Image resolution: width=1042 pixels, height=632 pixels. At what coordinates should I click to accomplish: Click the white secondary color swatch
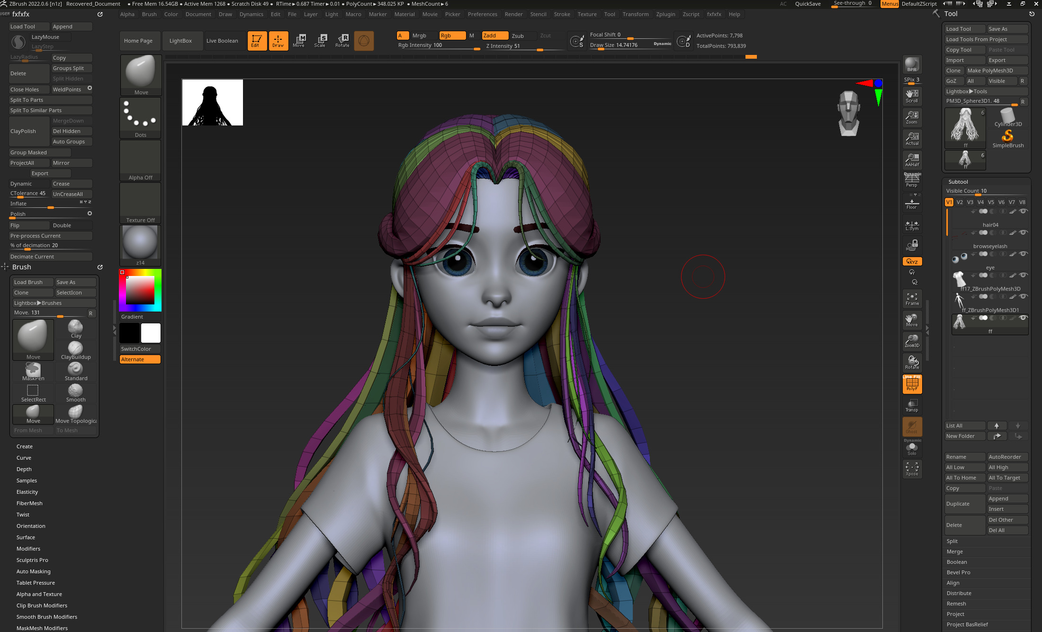151,333
